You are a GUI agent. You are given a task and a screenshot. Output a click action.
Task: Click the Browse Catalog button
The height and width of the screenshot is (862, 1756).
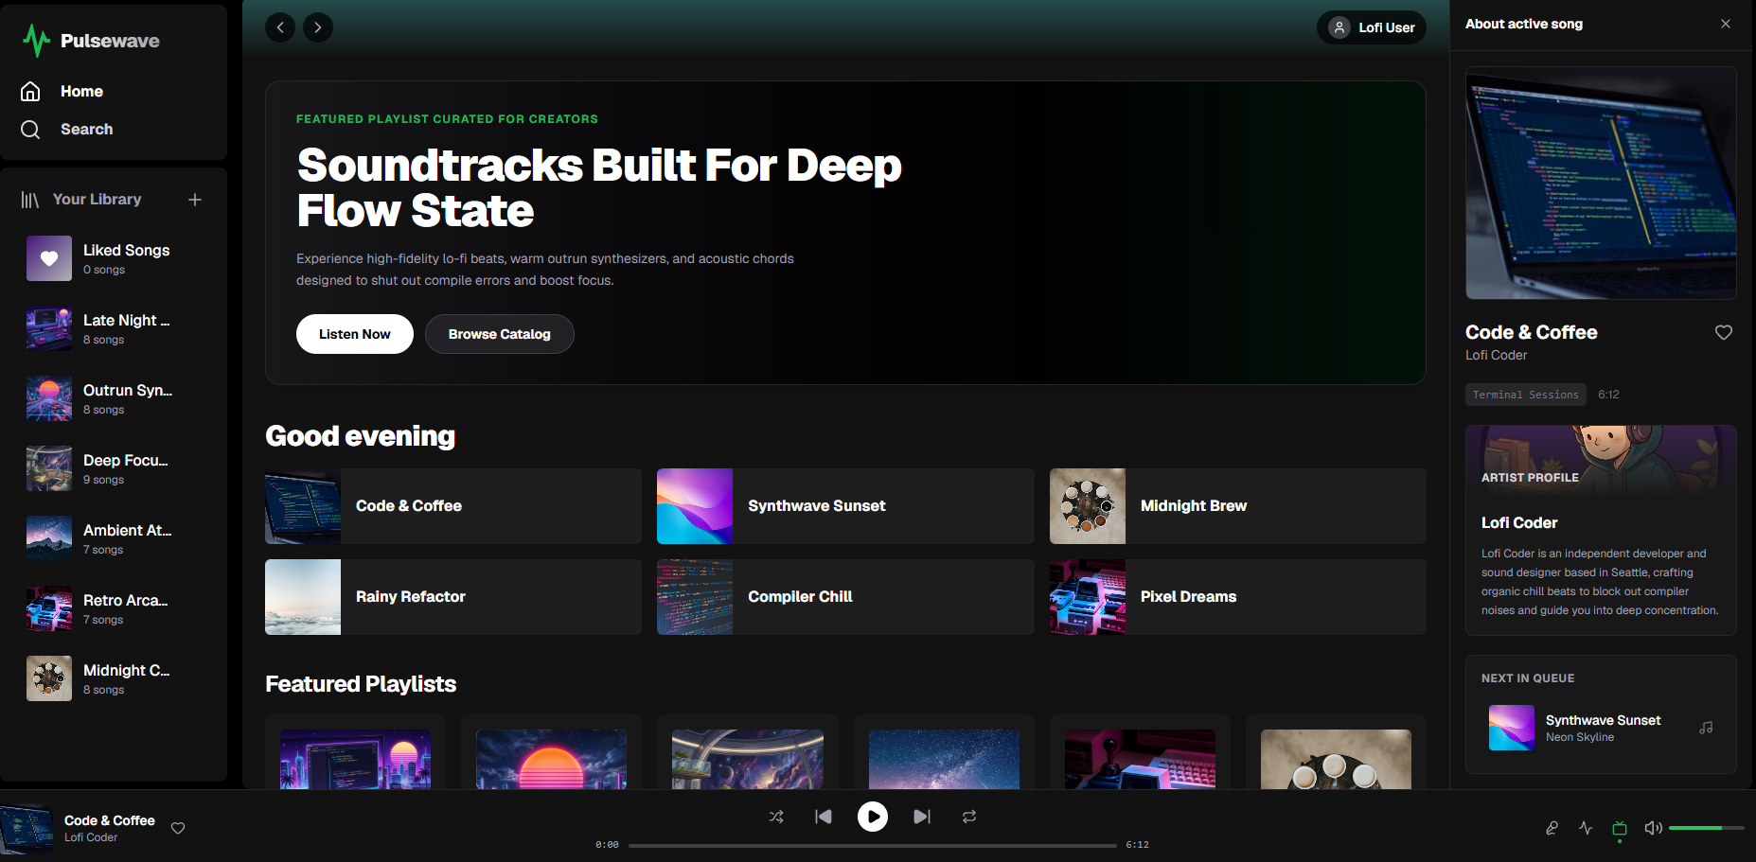pos(500,334)
